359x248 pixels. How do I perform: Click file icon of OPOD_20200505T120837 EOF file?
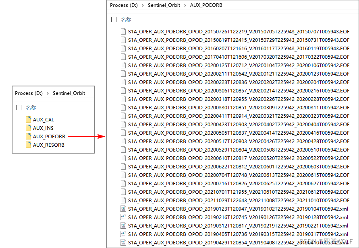point(123,133)
